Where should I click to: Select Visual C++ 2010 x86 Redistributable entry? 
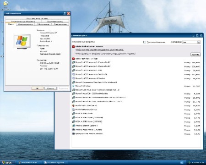[99, 101]
